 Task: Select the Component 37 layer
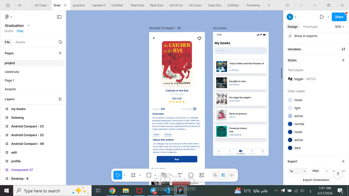click(x=33, y=170)
